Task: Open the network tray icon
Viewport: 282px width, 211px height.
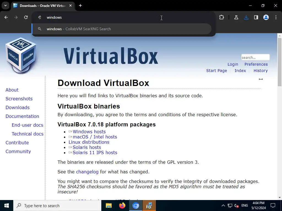Action: click(230, 206)
